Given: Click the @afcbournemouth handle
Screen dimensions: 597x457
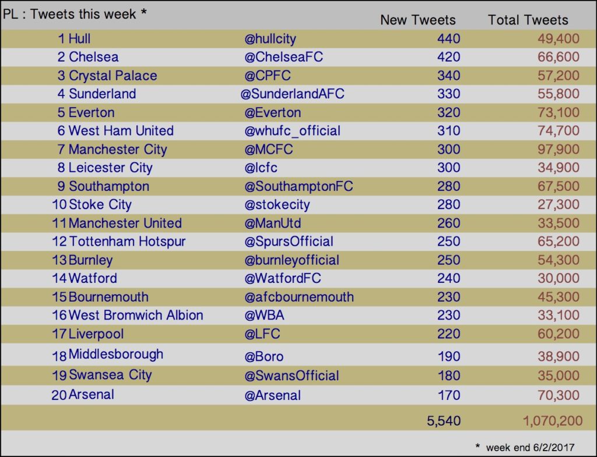Looking at the screenshot, I should click(x=299, y=297).
